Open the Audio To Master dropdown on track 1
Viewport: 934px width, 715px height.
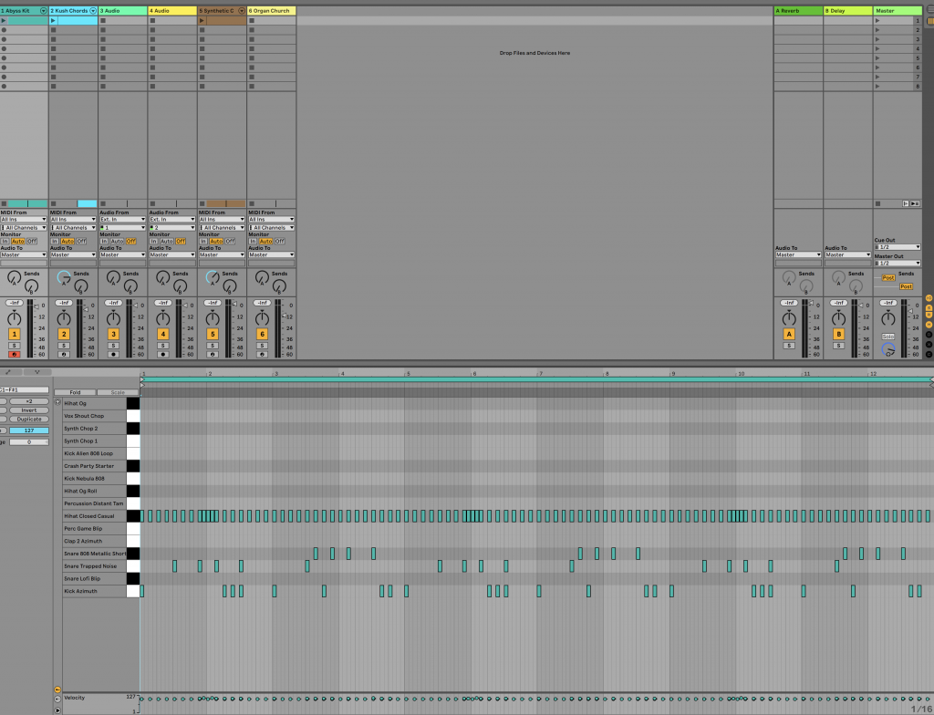pos(25,254)
